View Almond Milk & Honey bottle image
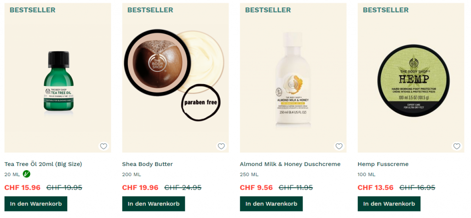Screen dimensions: 471x218 click(x=293, y=80)
